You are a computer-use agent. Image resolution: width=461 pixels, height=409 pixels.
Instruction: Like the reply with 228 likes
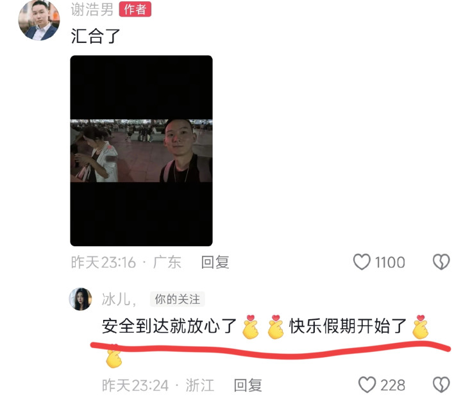[367, 385]
